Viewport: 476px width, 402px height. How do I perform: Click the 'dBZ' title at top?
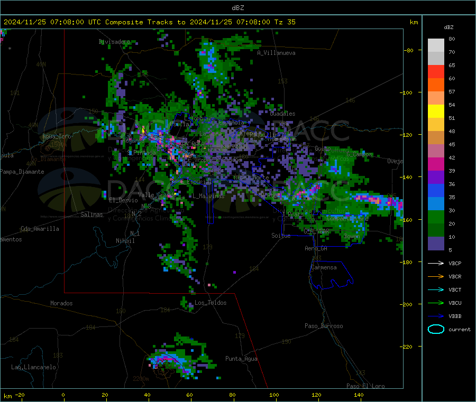237,8
